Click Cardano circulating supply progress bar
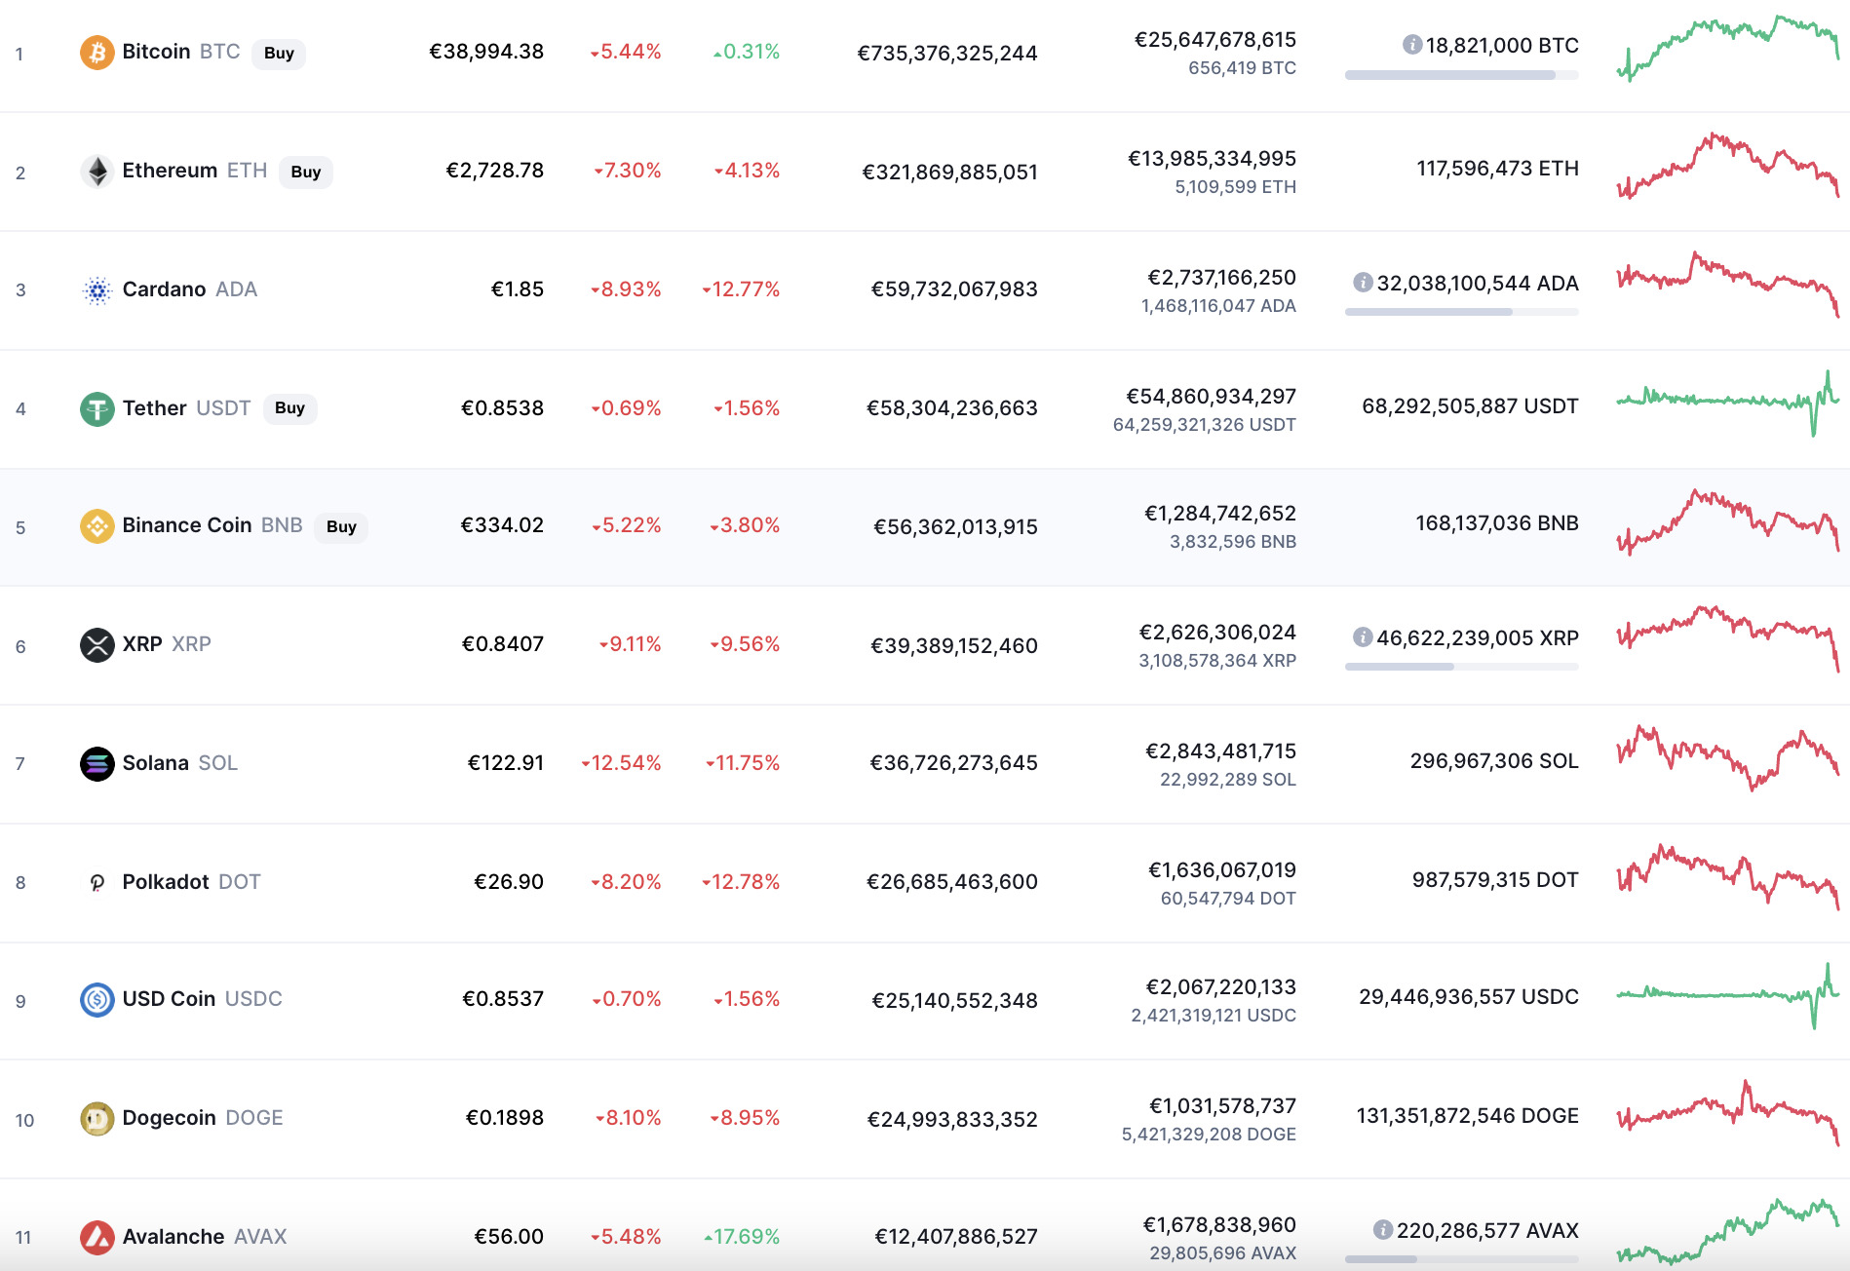This screenshot has height=1271, width=1850. [1462, 312]
